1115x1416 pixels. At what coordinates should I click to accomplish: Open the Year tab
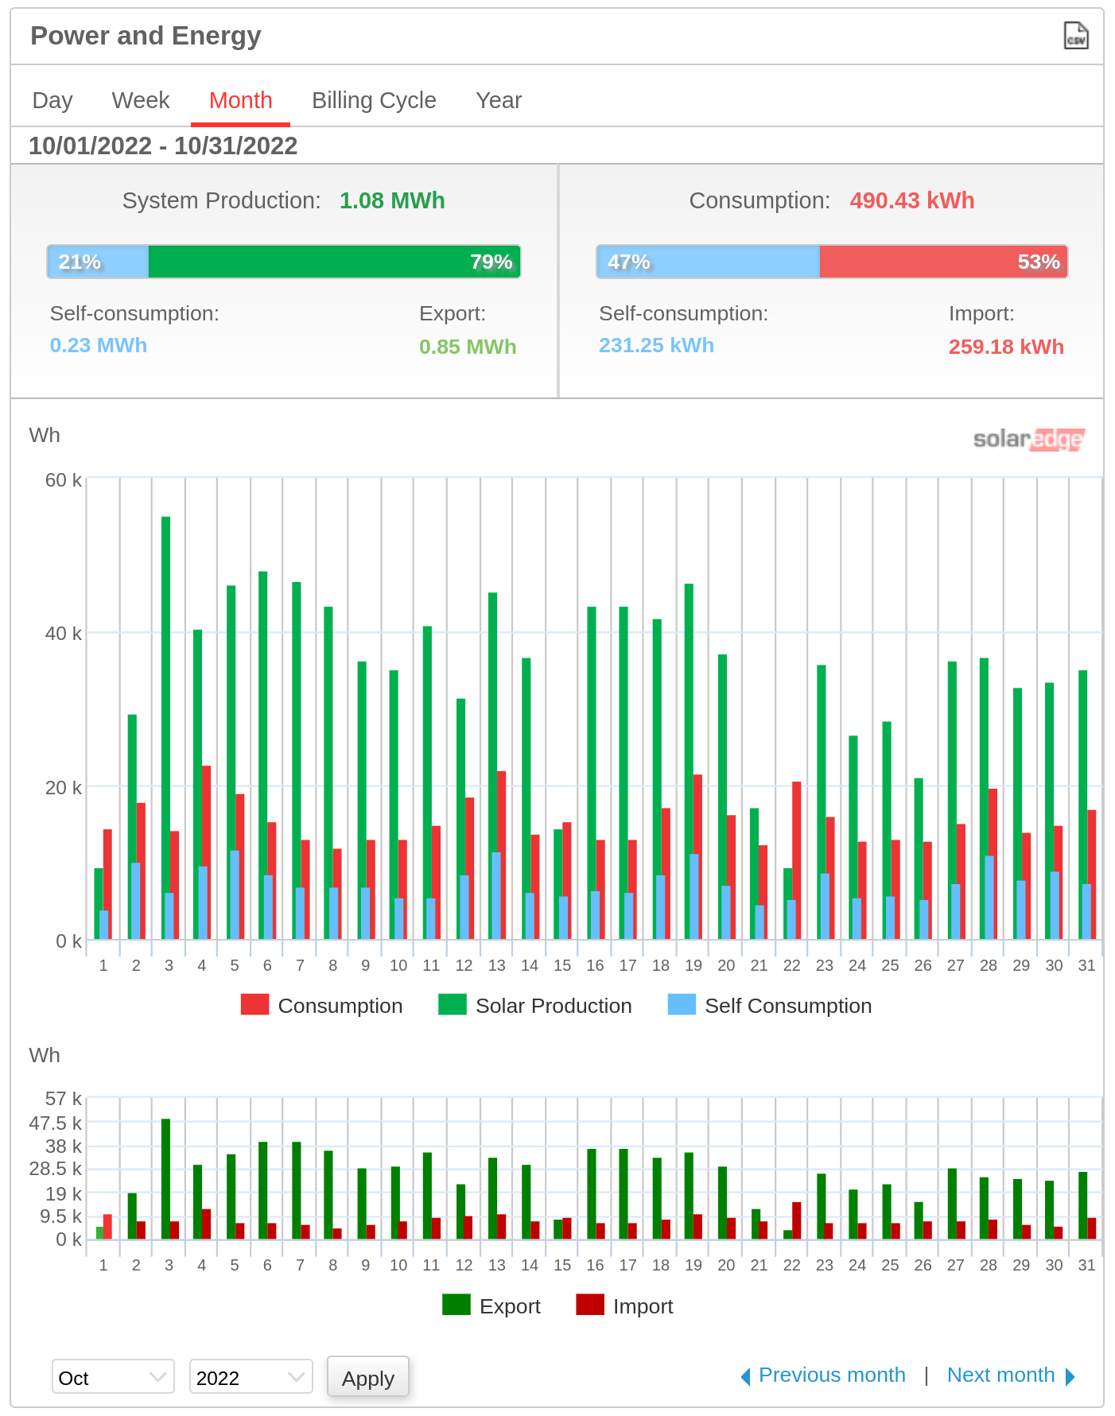click(499, 101)
